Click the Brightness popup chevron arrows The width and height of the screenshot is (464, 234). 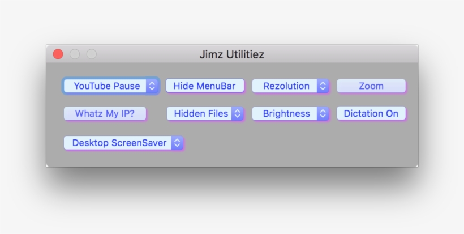tap(323, 114)
